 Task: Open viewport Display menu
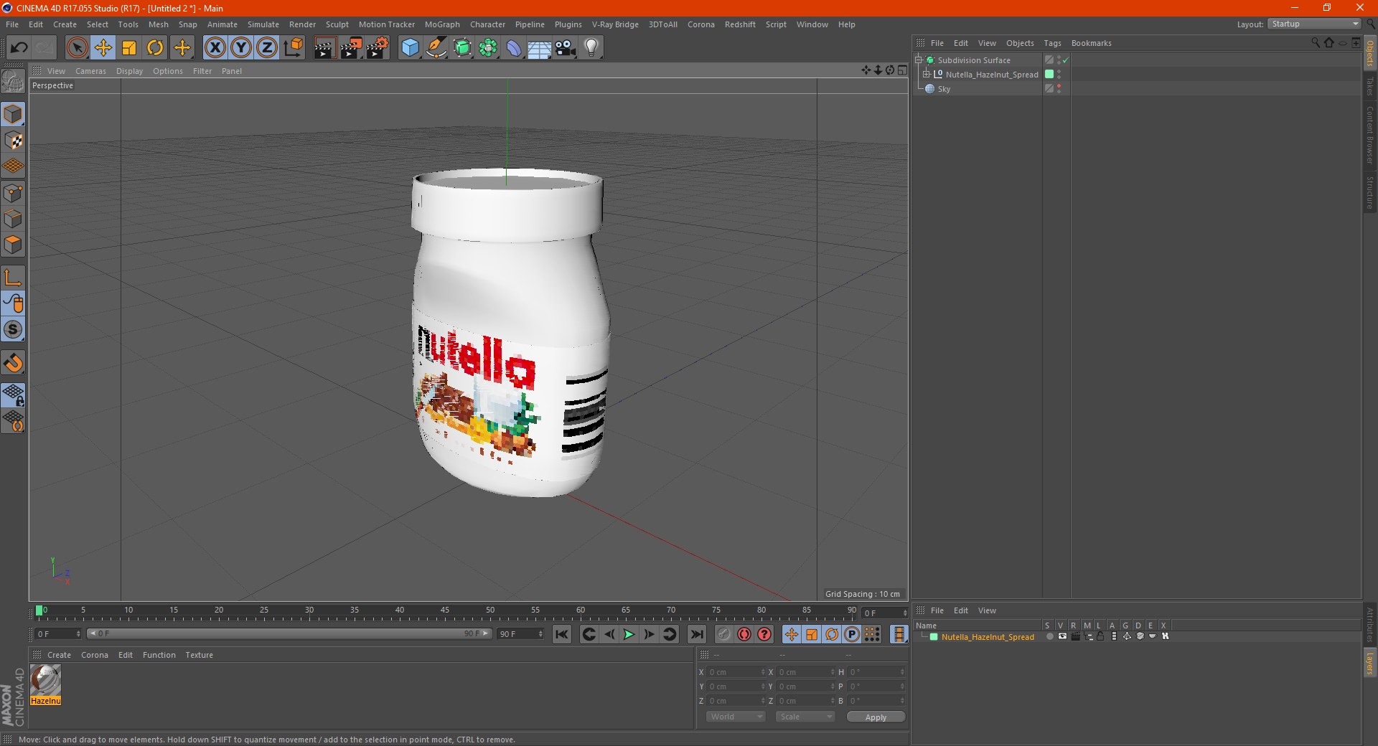pyautogui.click(x=129, y=71)
